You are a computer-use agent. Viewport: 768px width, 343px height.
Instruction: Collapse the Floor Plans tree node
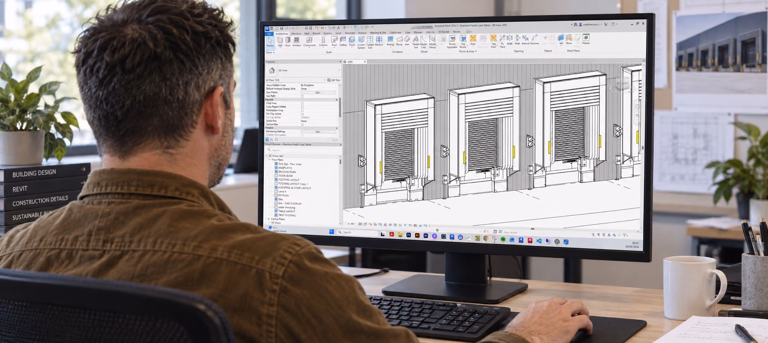pos(269,160)
